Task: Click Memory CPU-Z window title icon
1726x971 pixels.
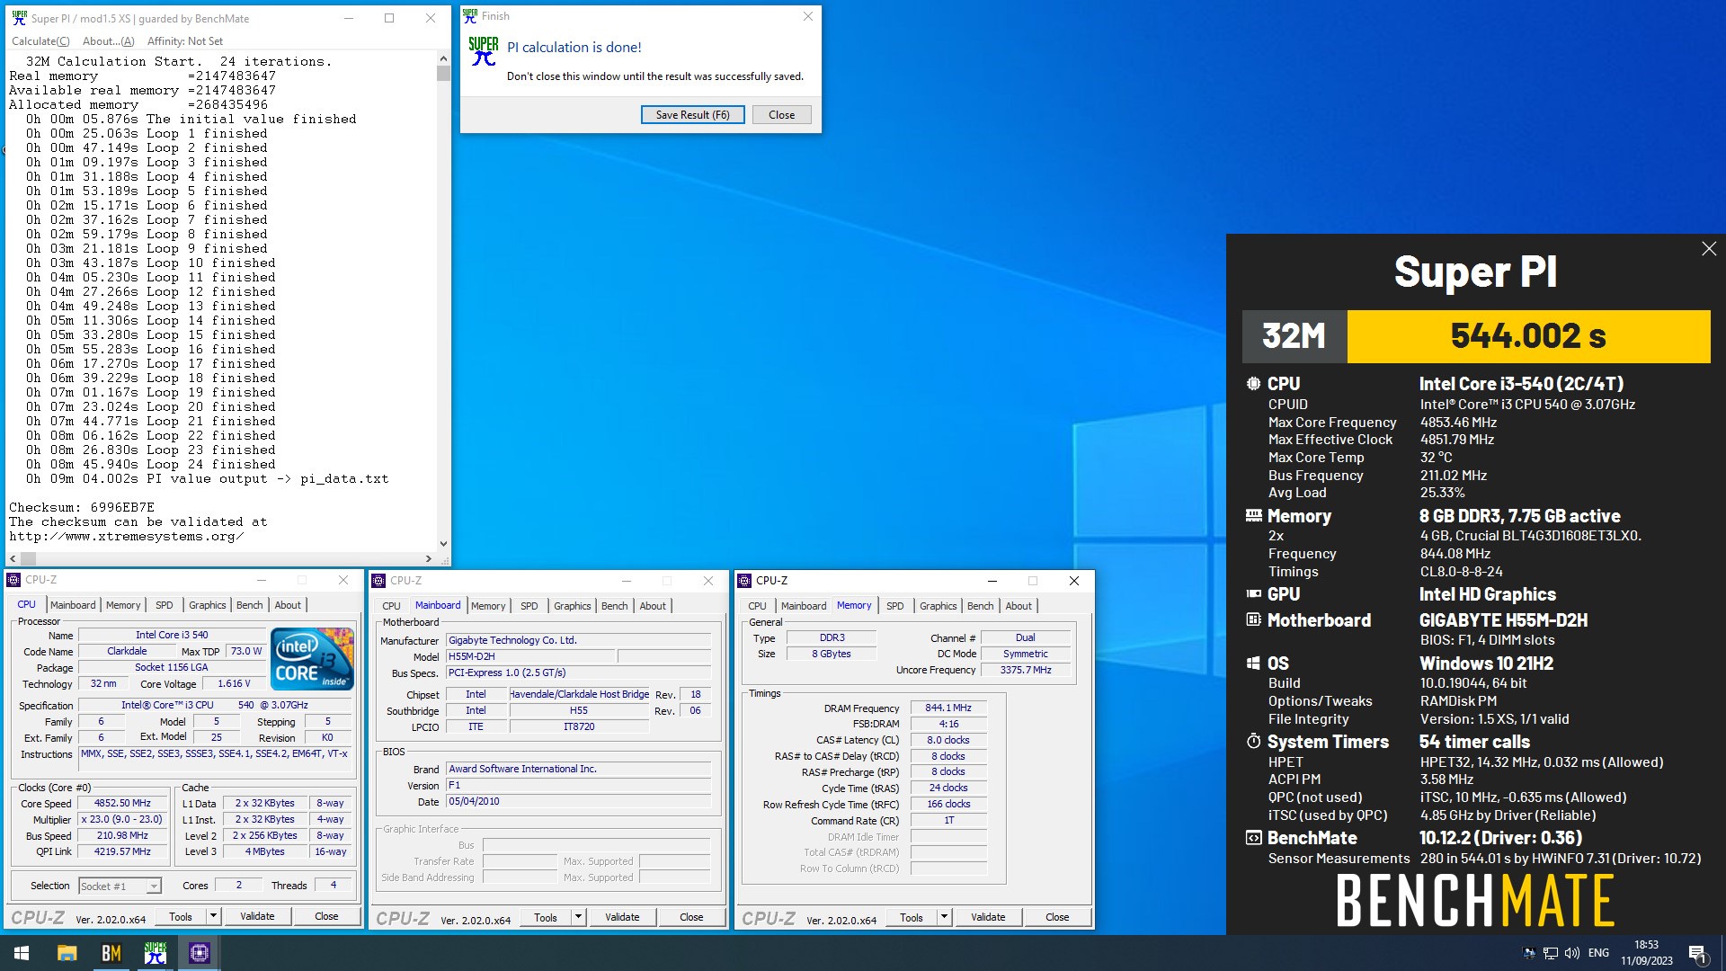Action: [744, 581]
